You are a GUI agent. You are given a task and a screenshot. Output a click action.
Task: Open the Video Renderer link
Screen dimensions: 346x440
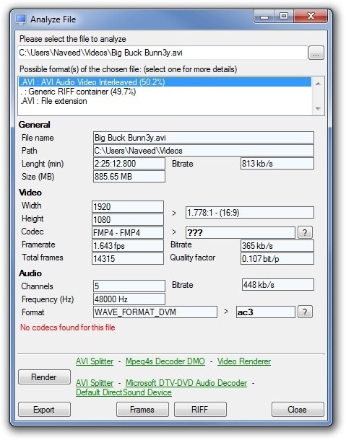[x=244, y=361]
